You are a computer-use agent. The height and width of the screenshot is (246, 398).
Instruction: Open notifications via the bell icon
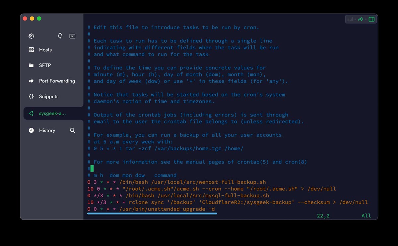pyautogui.click(x=60, y=36)
